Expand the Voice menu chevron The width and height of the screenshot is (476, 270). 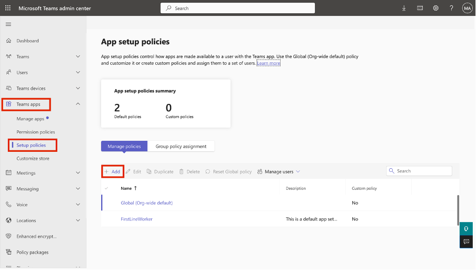point(78,205)
